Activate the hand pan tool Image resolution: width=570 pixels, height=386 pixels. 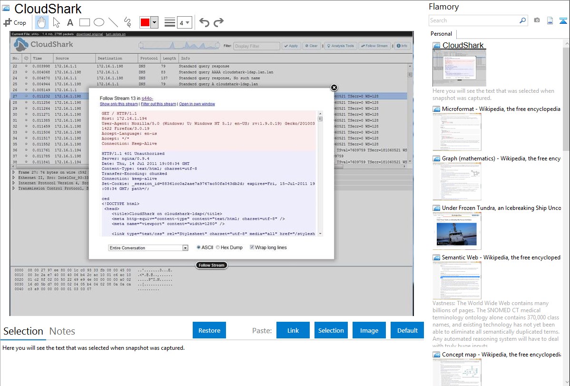click(x=41, y=22)
